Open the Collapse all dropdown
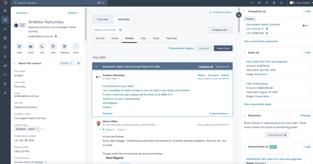The image size is (313, 164). coord(220,30)
